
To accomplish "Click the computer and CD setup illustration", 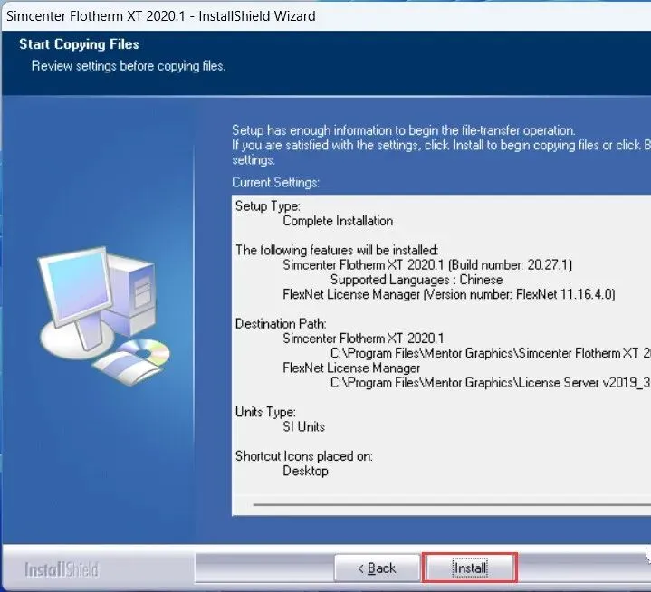I will point(104,316).
